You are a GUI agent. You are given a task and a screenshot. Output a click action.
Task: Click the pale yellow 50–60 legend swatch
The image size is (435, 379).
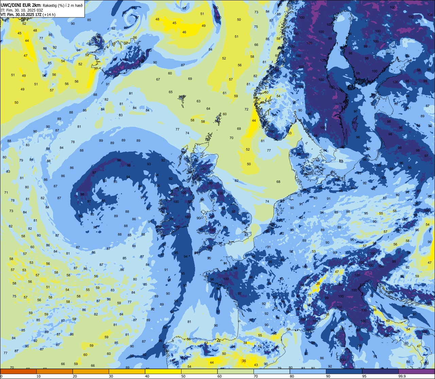[x=199, y=372]
